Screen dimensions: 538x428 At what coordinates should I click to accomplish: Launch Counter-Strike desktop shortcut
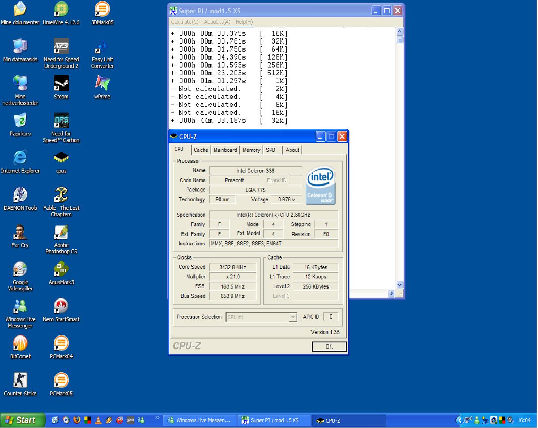coord(20,384)
